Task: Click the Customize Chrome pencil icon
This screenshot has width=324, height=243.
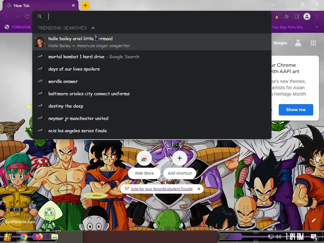Action: pyautogui.click(x=314, y=220)
